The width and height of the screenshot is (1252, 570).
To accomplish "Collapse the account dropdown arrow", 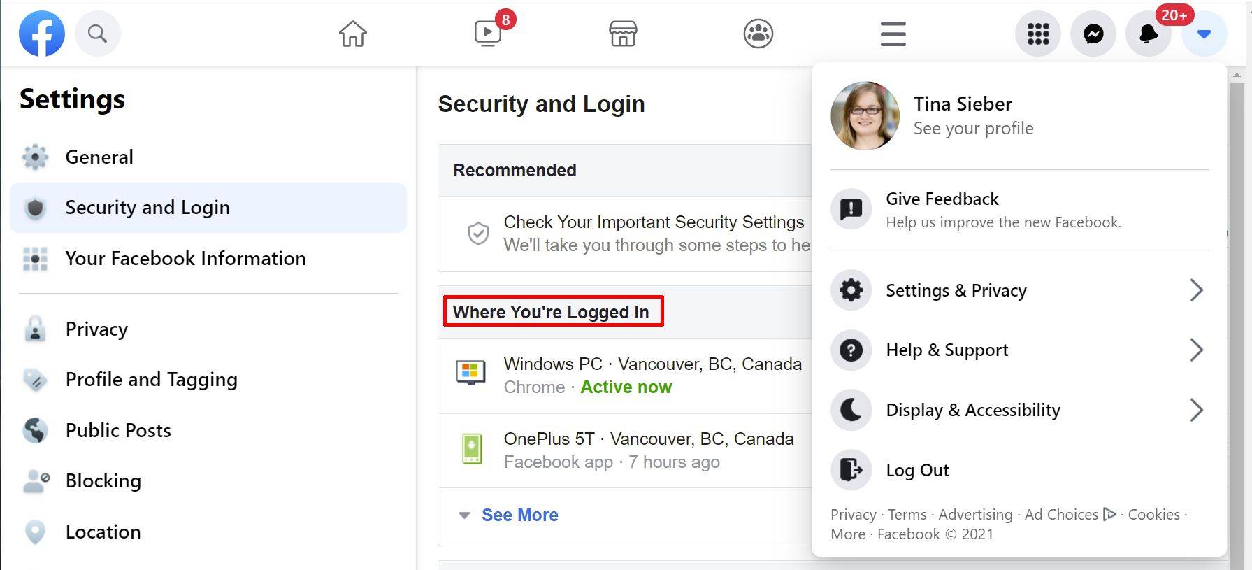I will [x=1204, y=34].
